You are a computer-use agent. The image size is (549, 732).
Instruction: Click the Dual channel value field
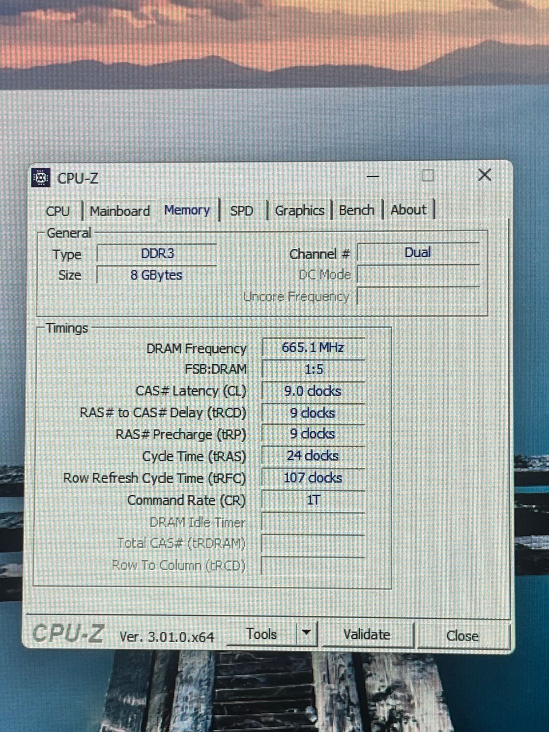(x=418, y=253)
